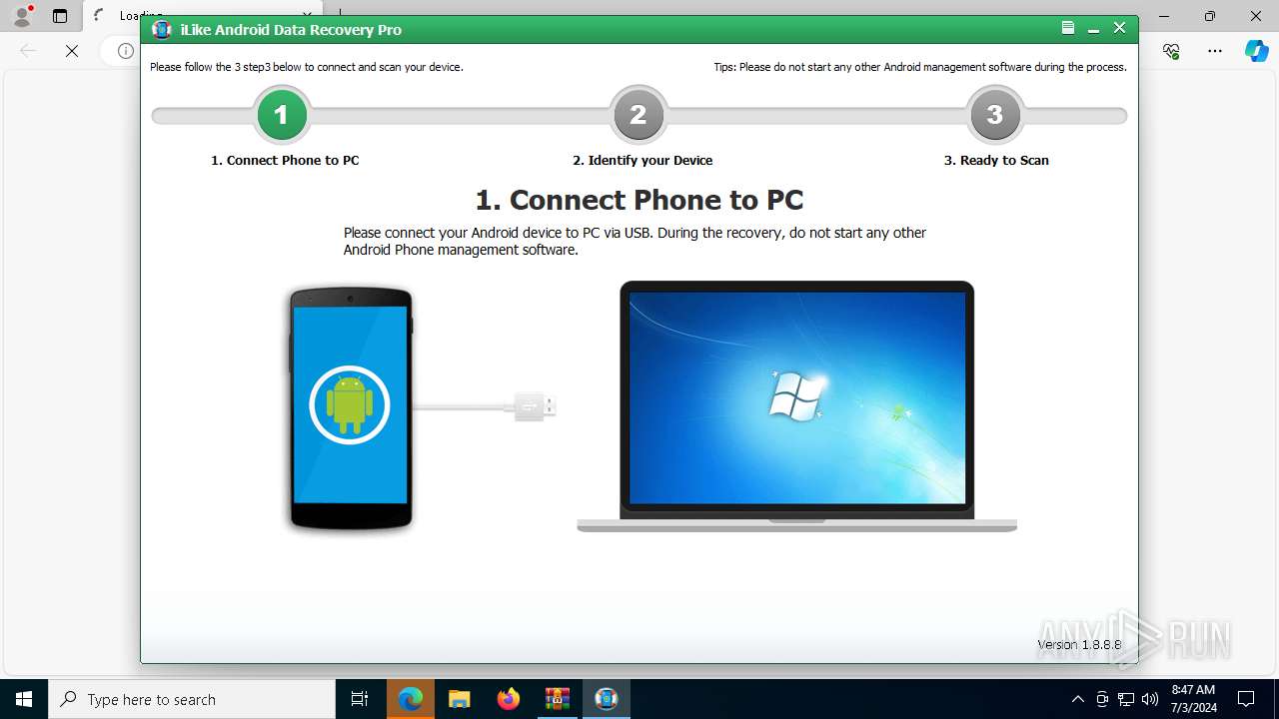This screenshot has width=1279, height=719.
Task: Click the gray step 3 circle
Action: [995, 116]
